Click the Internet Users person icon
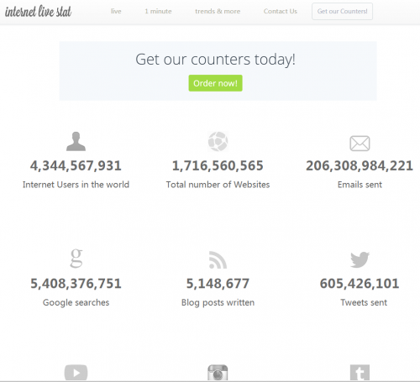 coord(76,141)
